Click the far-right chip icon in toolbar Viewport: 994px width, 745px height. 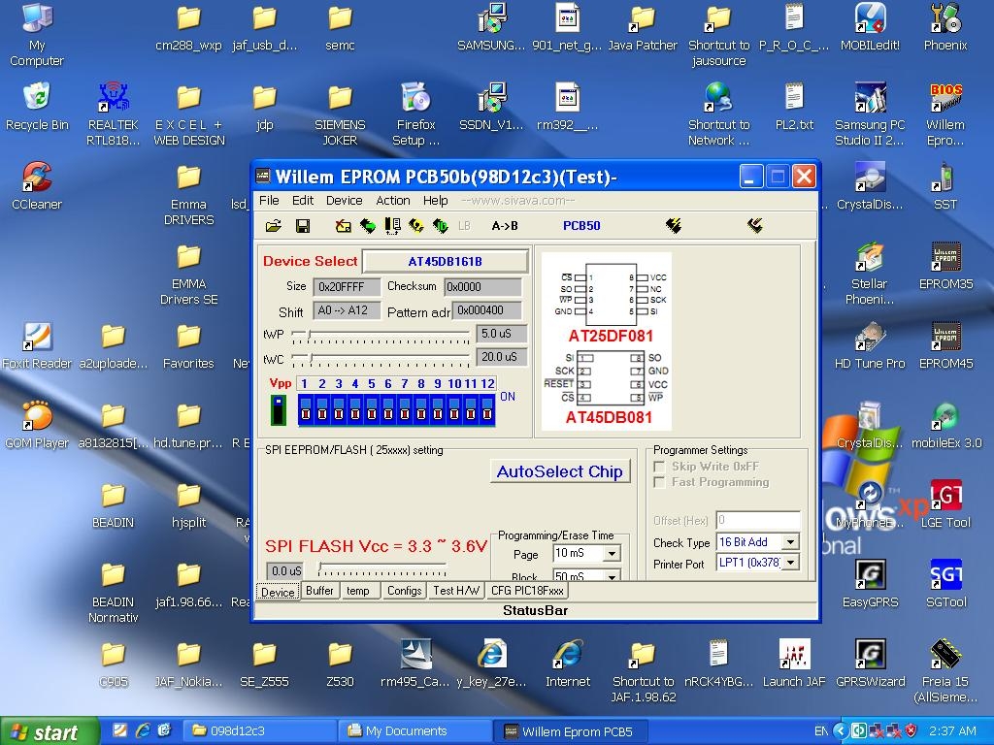[x=754, y=225]
